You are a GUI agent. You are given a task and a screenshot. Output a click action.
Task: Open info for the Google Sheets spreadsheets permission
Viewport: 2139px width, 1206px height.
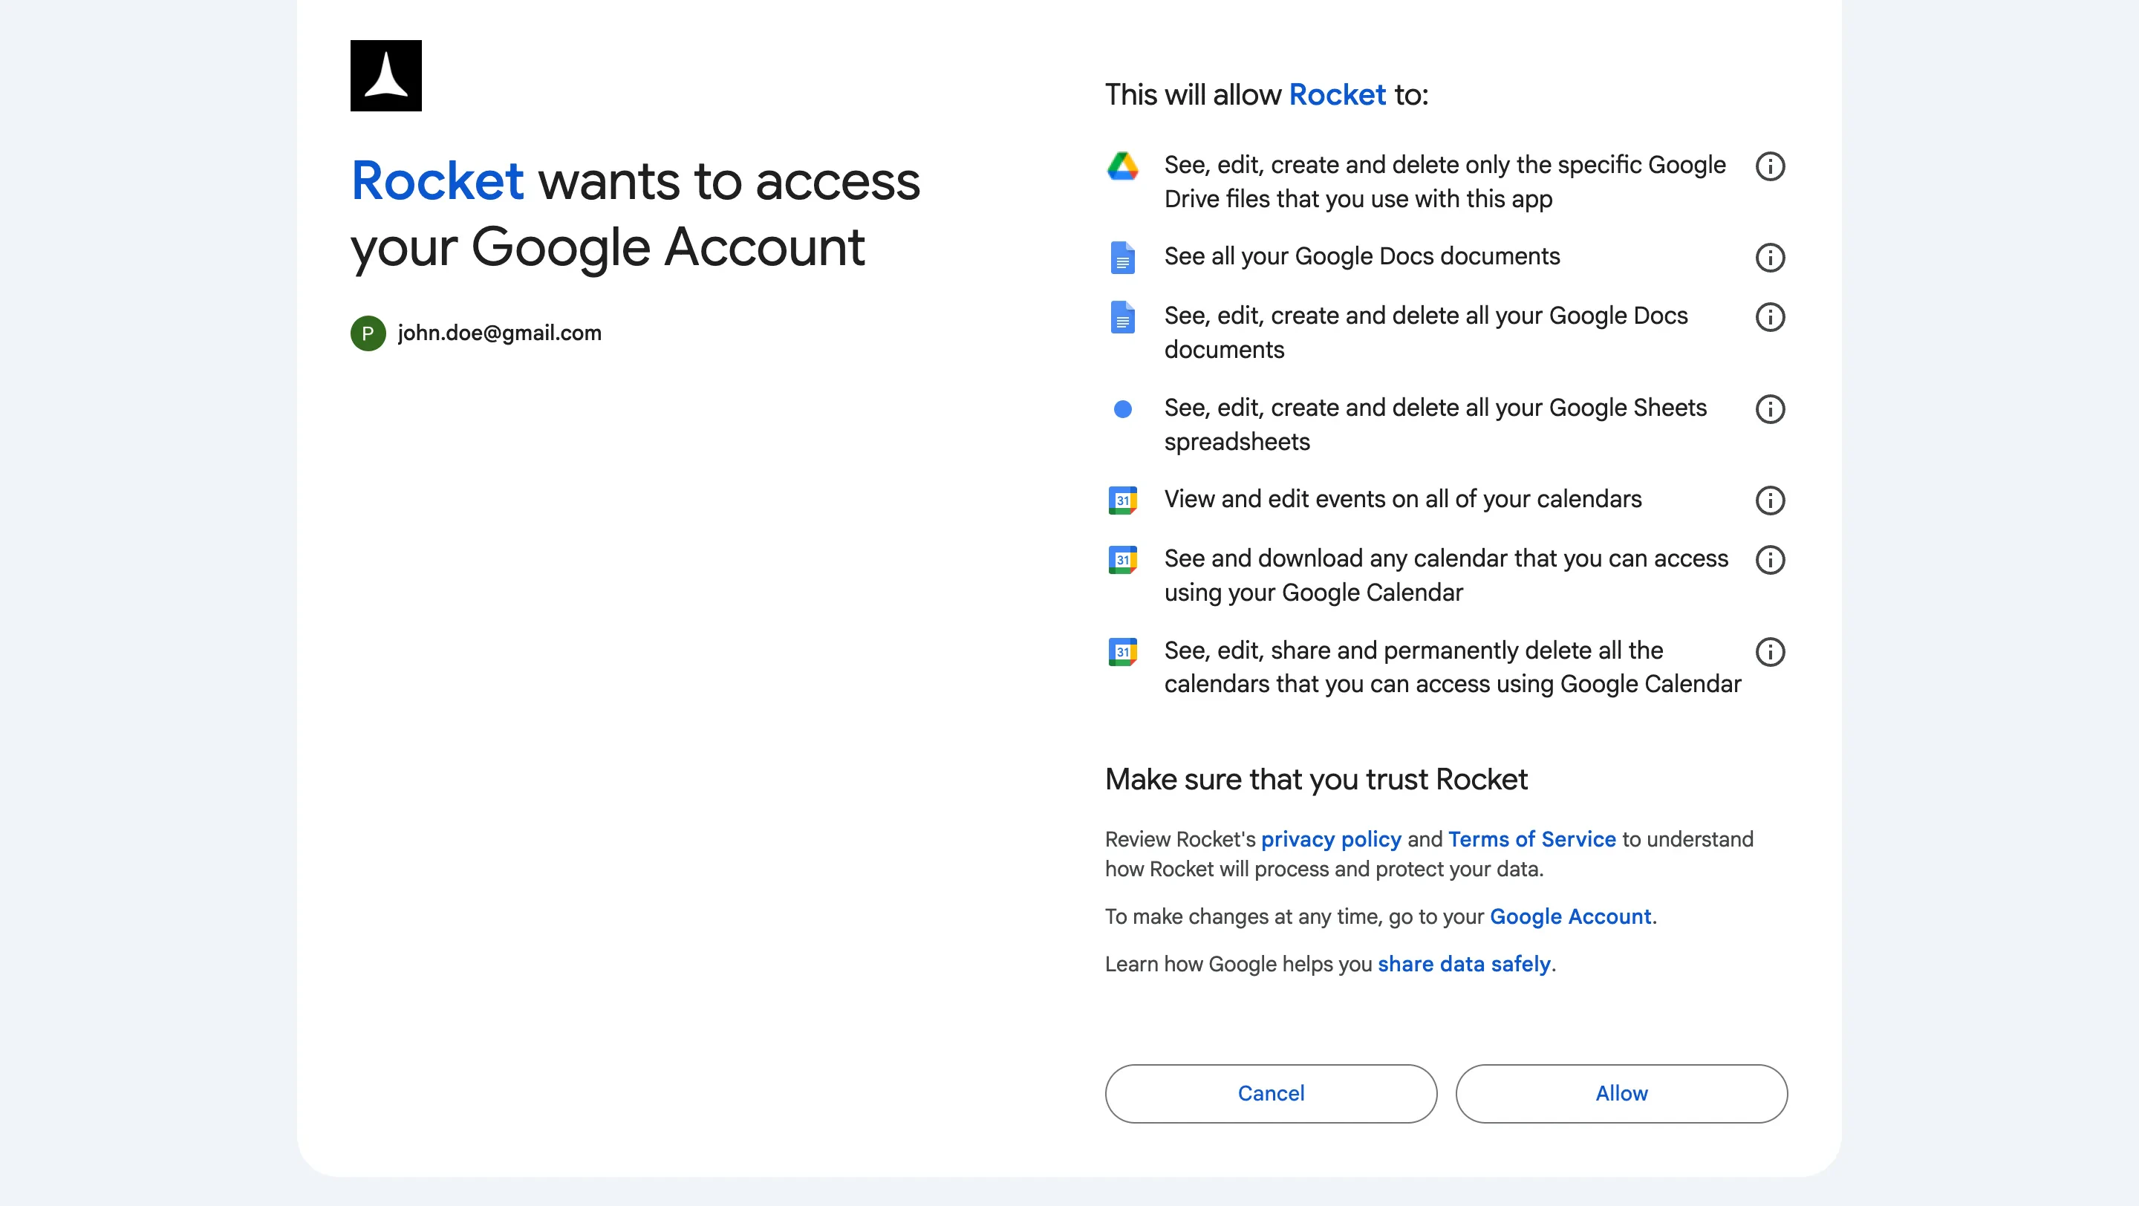click(1771, 409)
